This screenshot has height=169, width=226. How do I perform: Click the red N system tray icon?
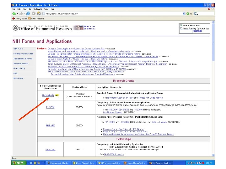(203, 163)
